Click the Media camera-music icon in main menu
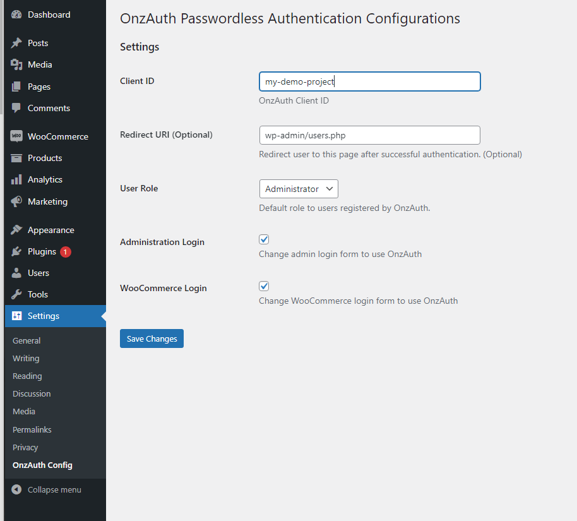 click(x=16, y=64)
